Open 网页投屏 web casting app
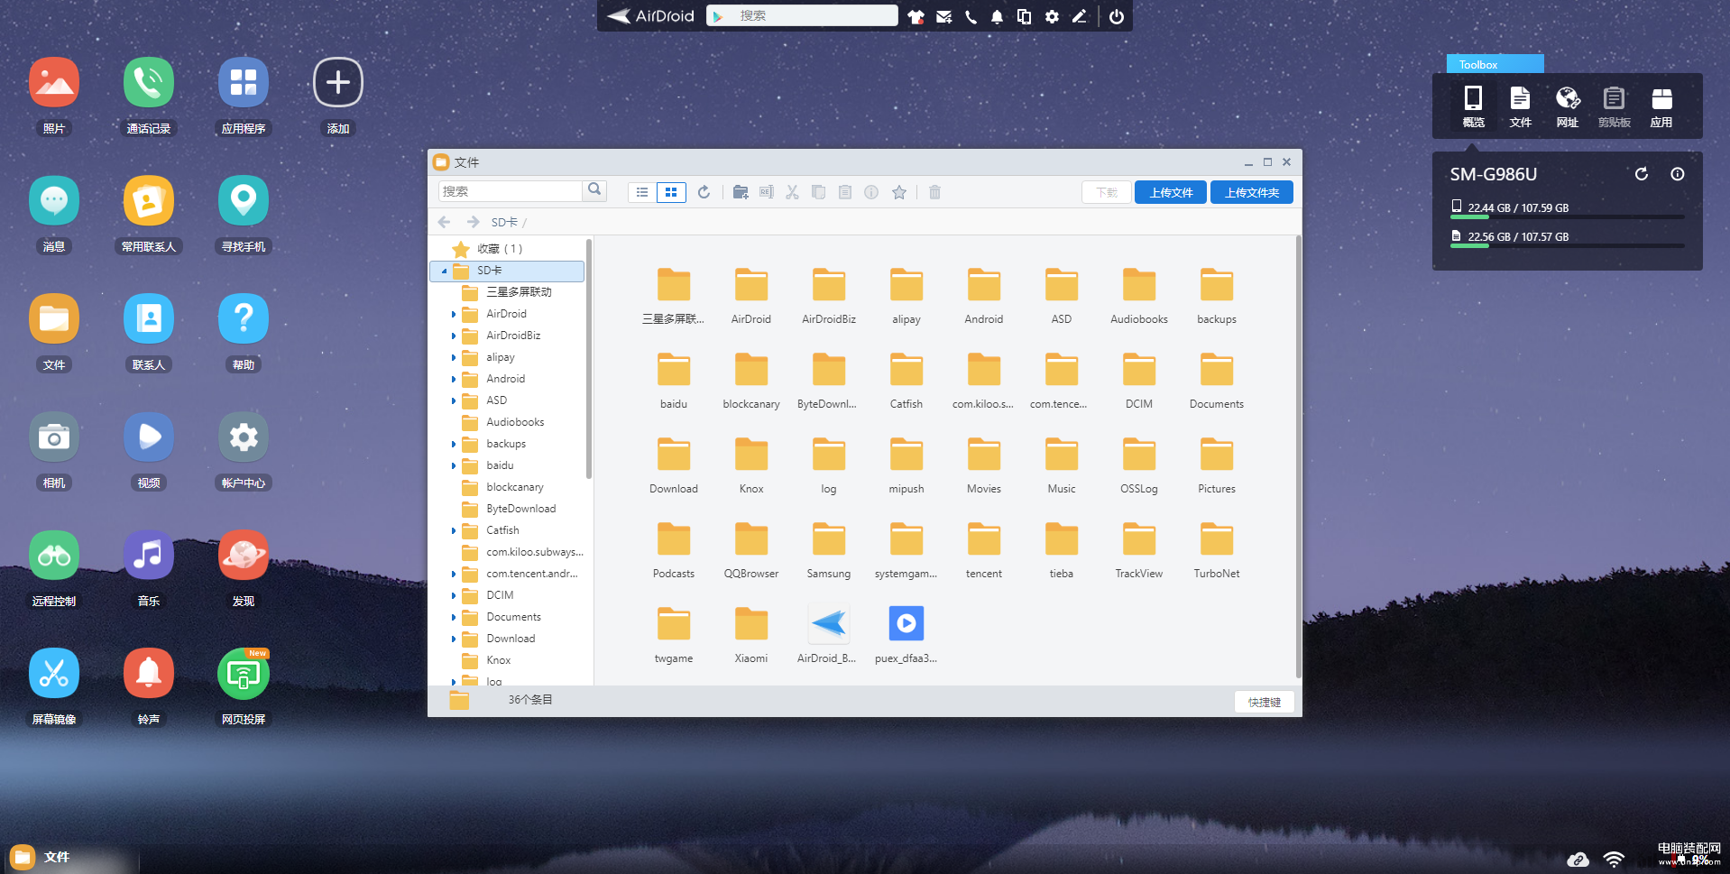 [244, 673]
